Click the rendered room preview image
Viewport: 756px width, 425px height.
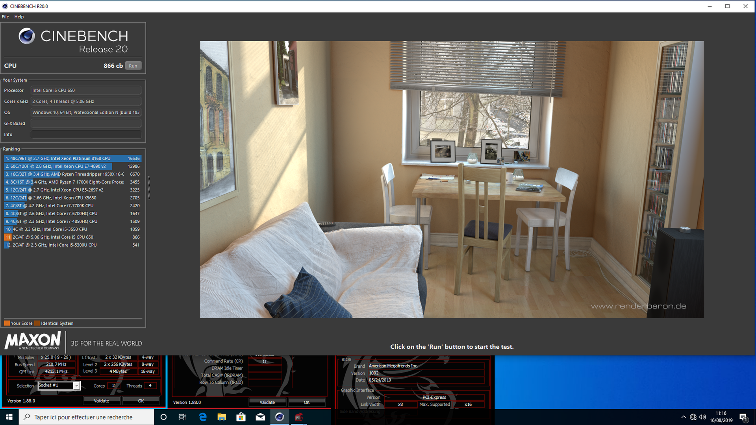[452, 179]
